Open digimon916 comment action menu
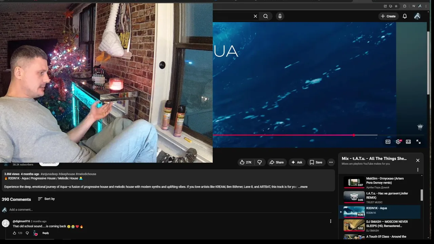The height and width of the screenshot is (244, 434). 331,221
